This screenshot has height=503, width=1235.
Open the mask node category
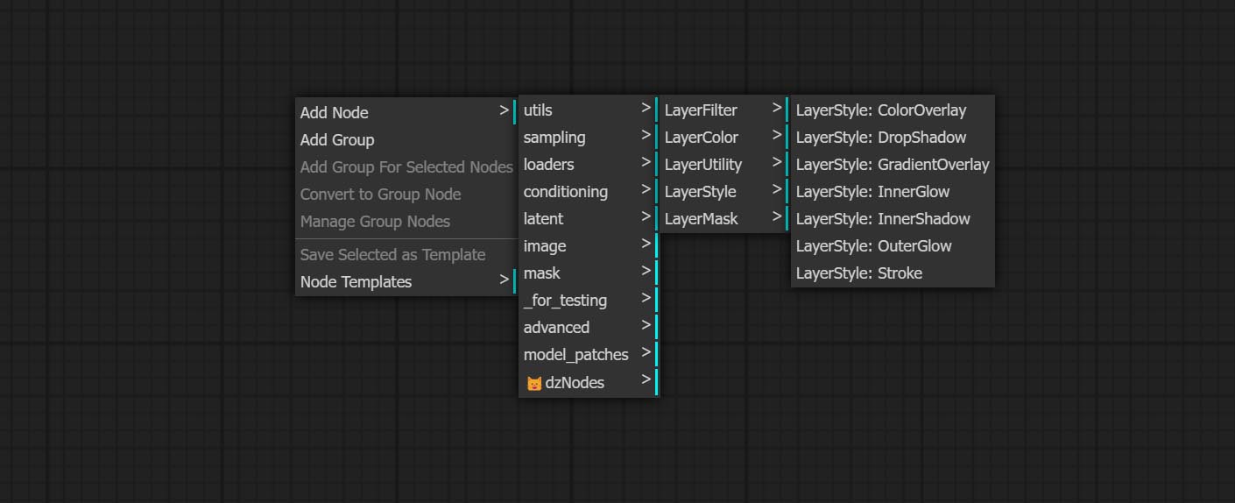(x=541, y=273)
